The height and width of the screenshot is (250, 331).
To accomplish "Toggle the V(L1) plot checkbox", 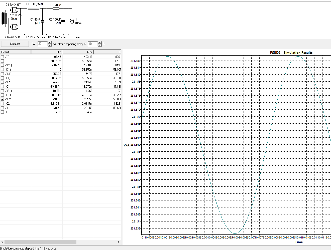I will click(x=3, y=74).
